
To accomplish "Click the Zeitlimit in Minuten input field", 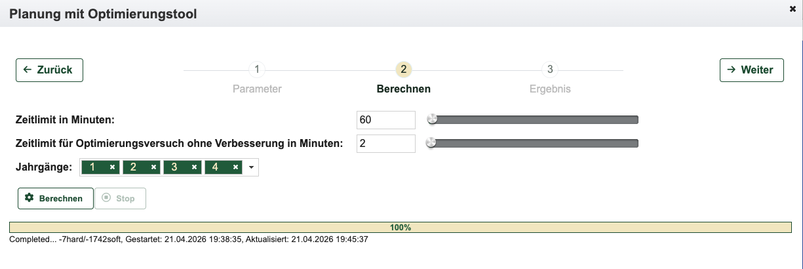I will pos(386,120).
